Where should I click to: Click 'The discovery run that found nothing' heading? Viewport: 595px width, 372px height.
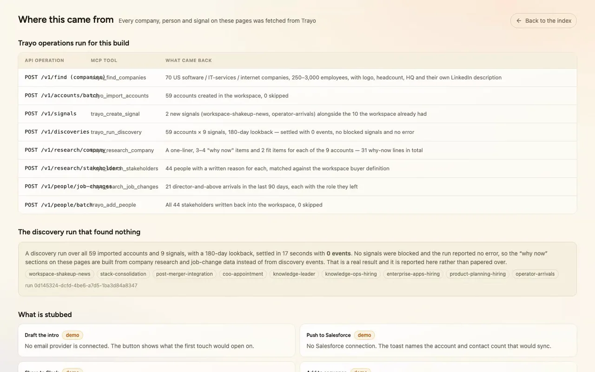[79, 232]
